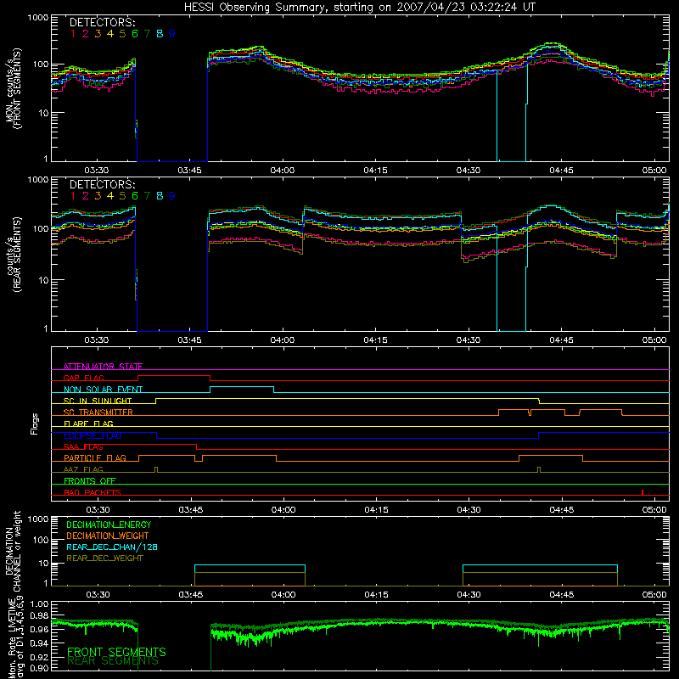Click the NON_SOLAR_EVENT flag label

[103, 390]
